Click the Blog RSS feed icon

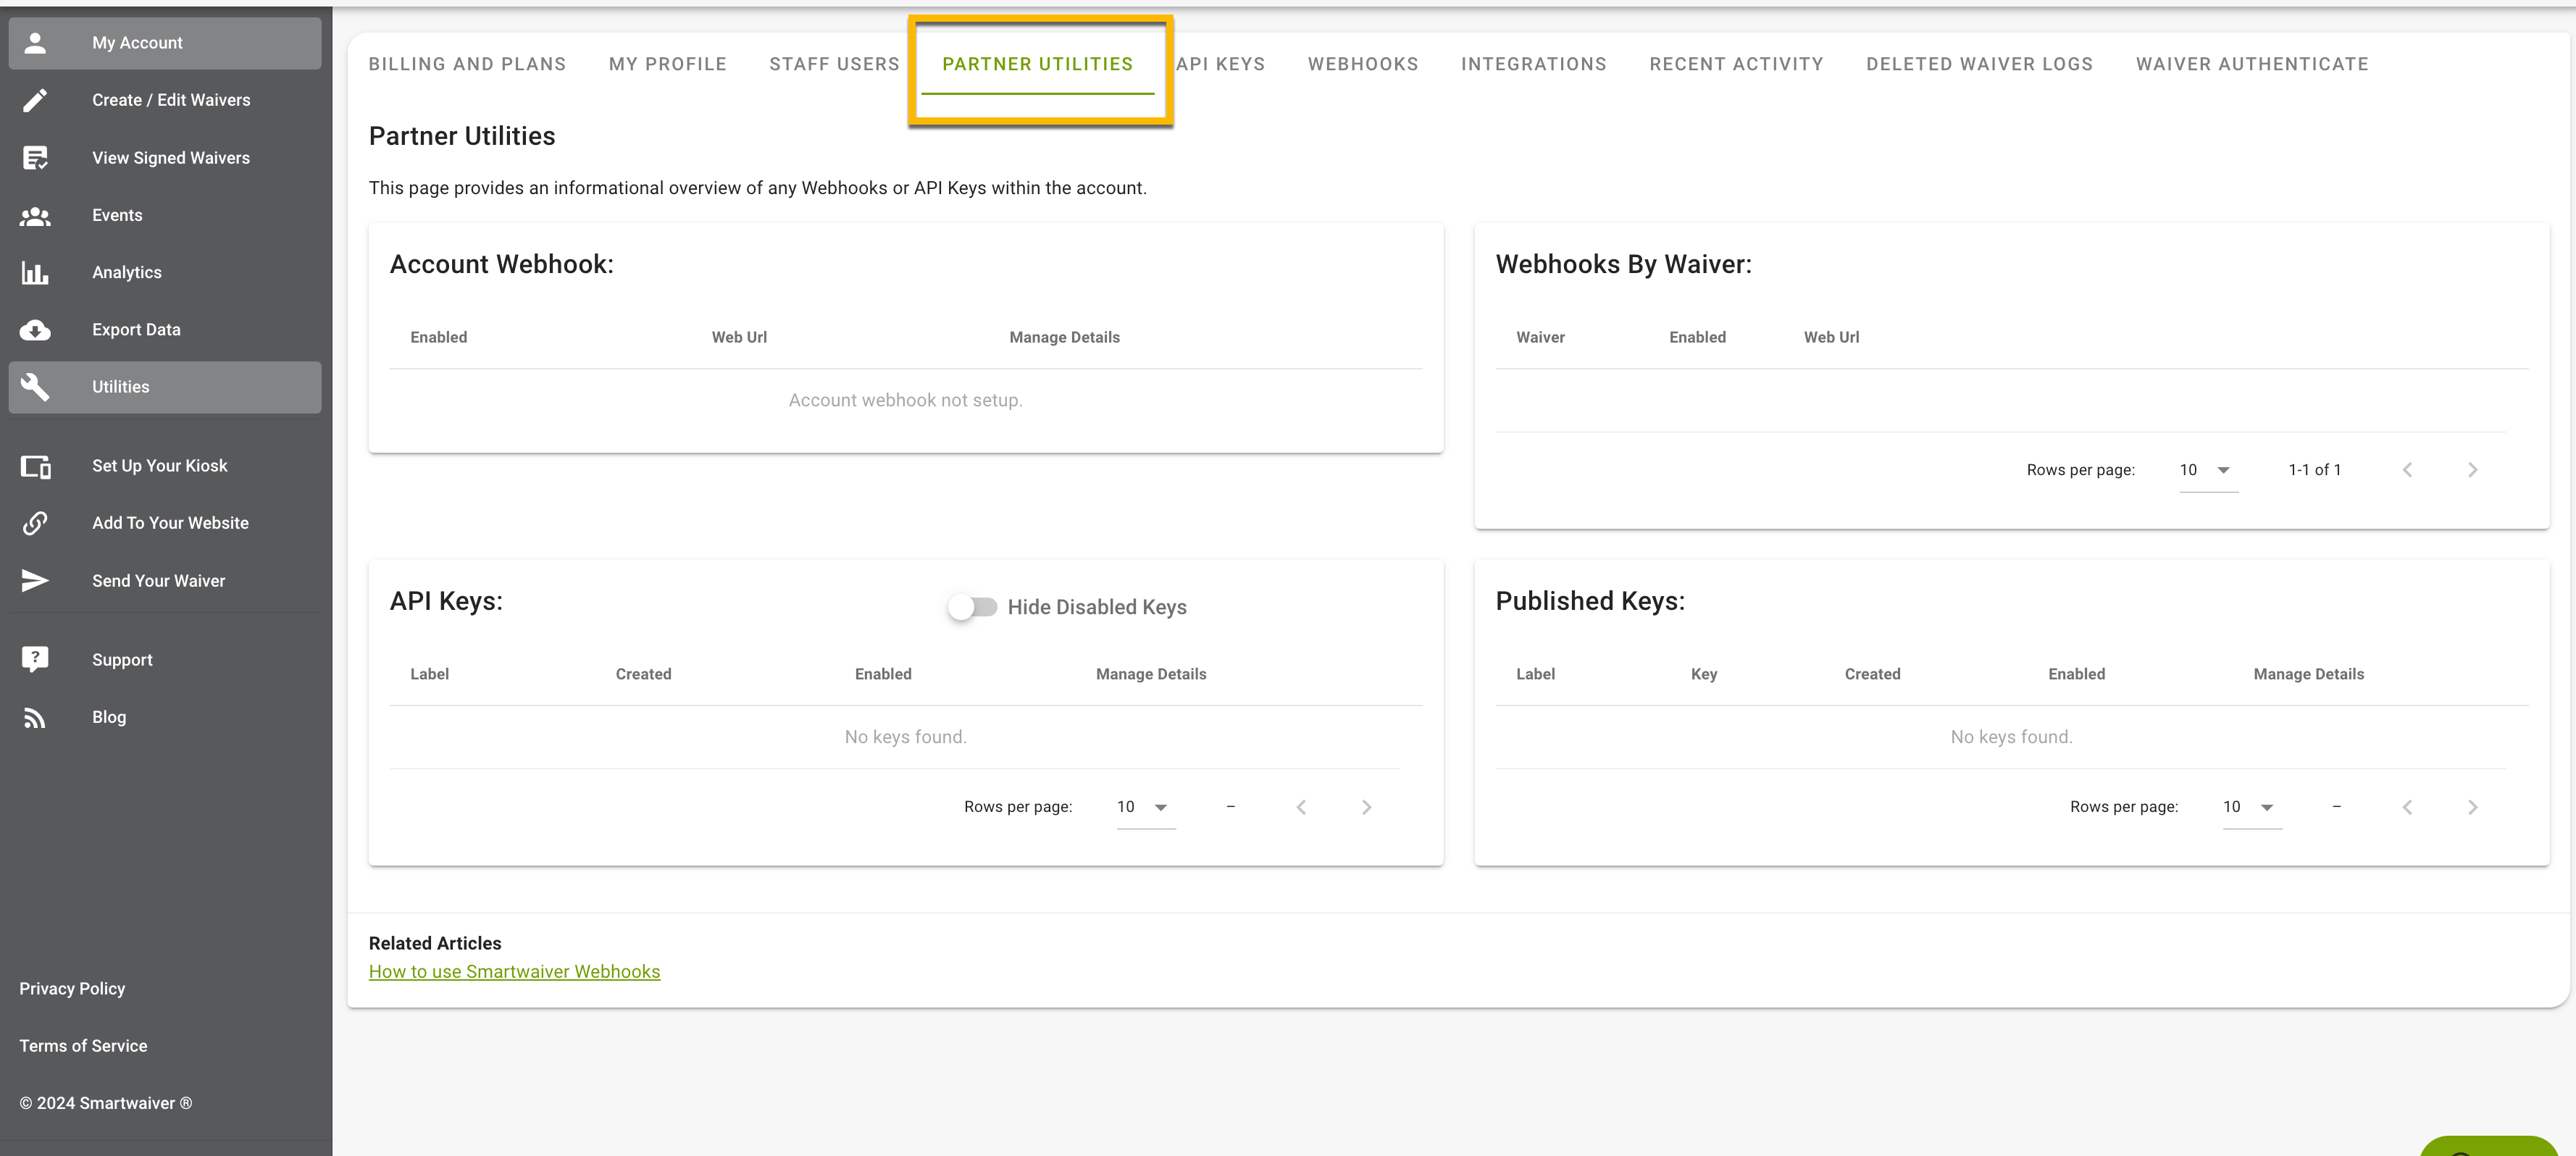coord(36,716)
